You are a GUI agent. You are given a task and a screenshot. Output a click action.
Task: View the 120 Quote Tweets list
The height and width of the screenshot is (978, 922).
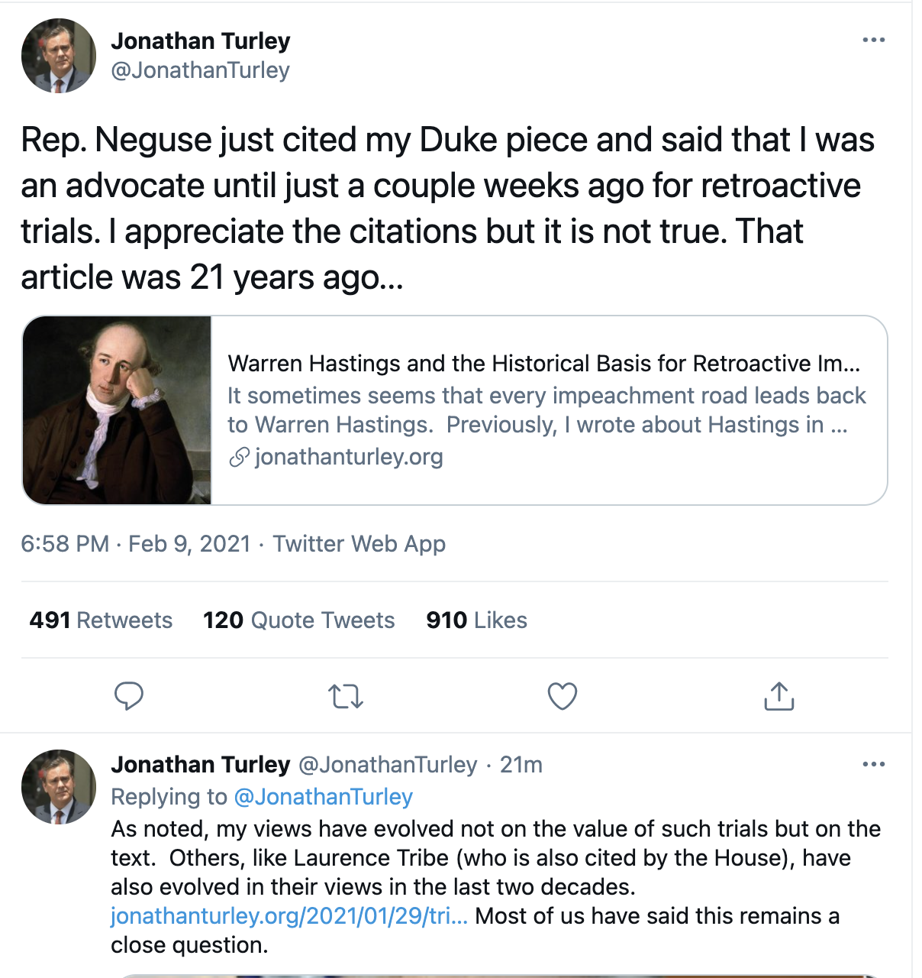[x=298, y=620]
